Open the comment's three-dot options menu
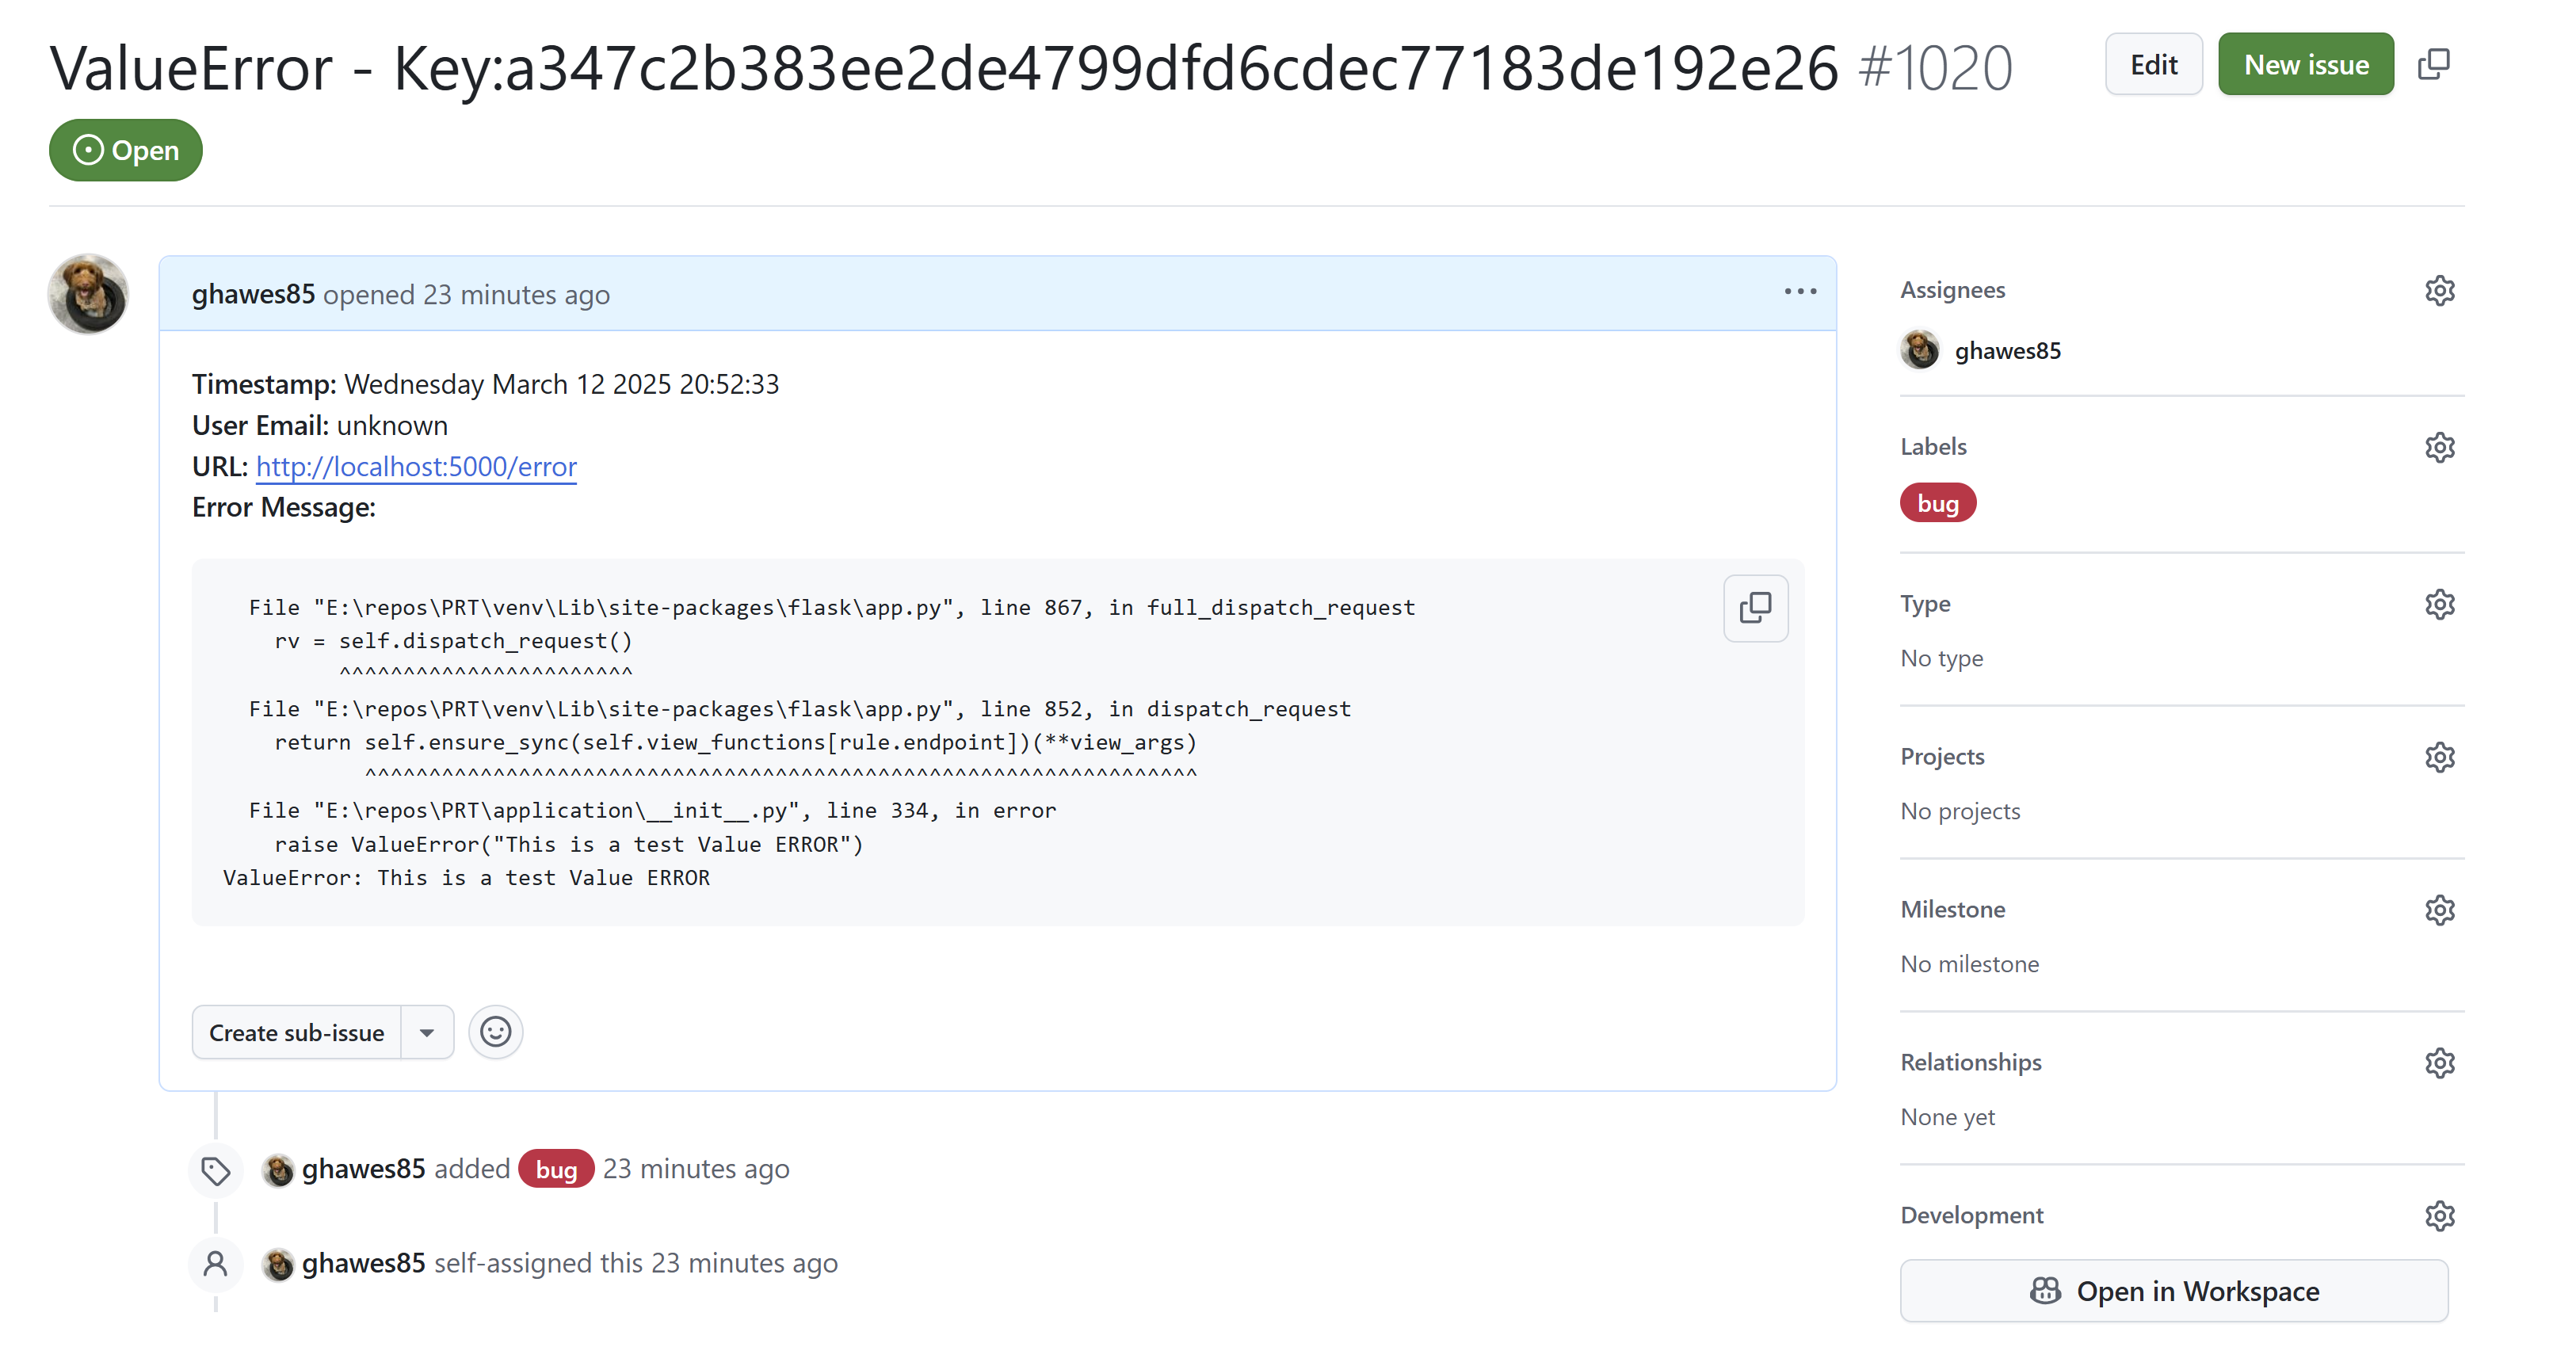2576x1347 pixels. coord(1800,292)
